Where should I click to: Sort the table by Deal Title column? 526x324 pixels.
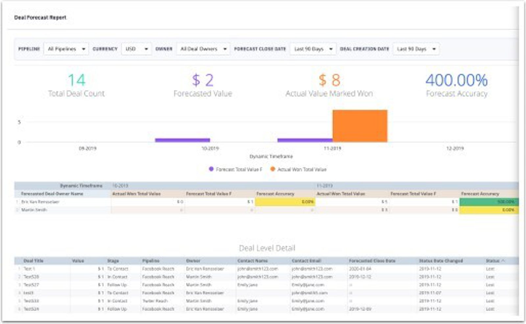[33, 261]
